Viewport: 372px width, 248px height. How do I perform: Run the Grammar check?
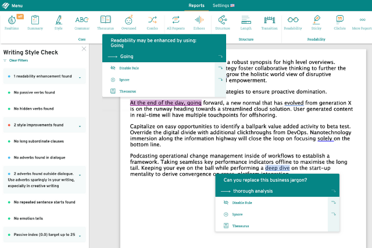(x=82, y=23)
